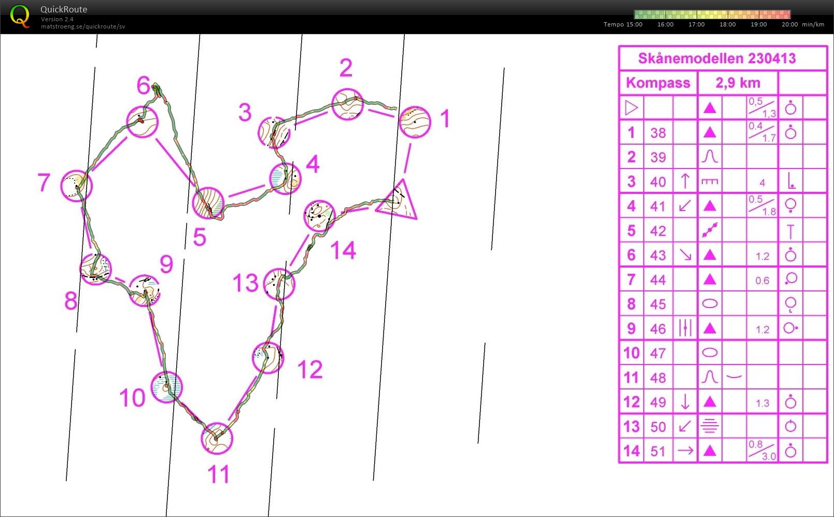Click the start triangle symbol in the description table

tap(631, 108)
